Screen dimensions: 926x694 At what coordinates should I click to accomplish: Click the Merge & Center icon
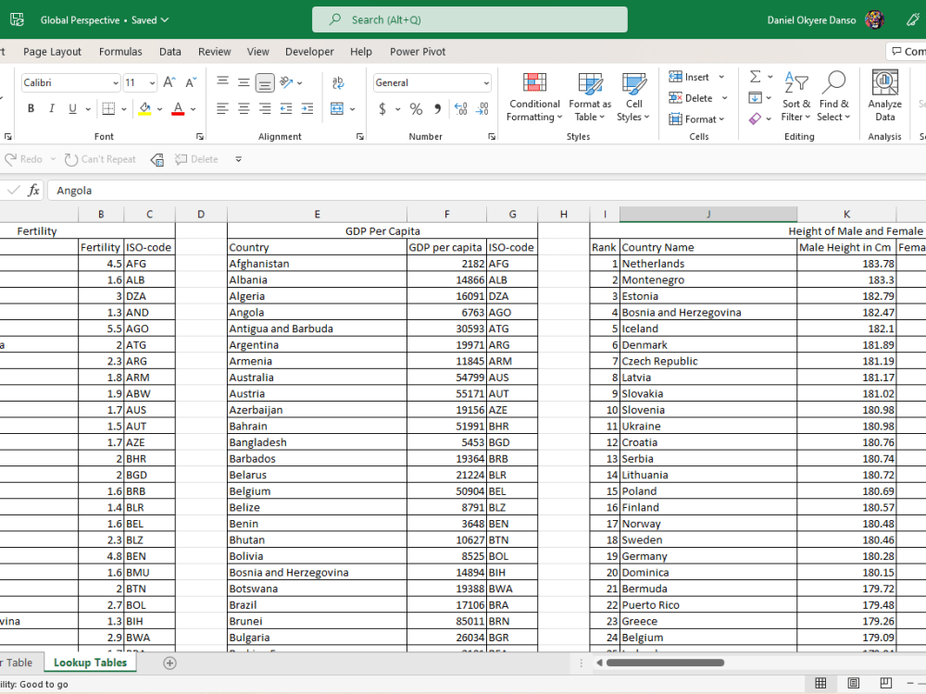[x=335, y=108]
